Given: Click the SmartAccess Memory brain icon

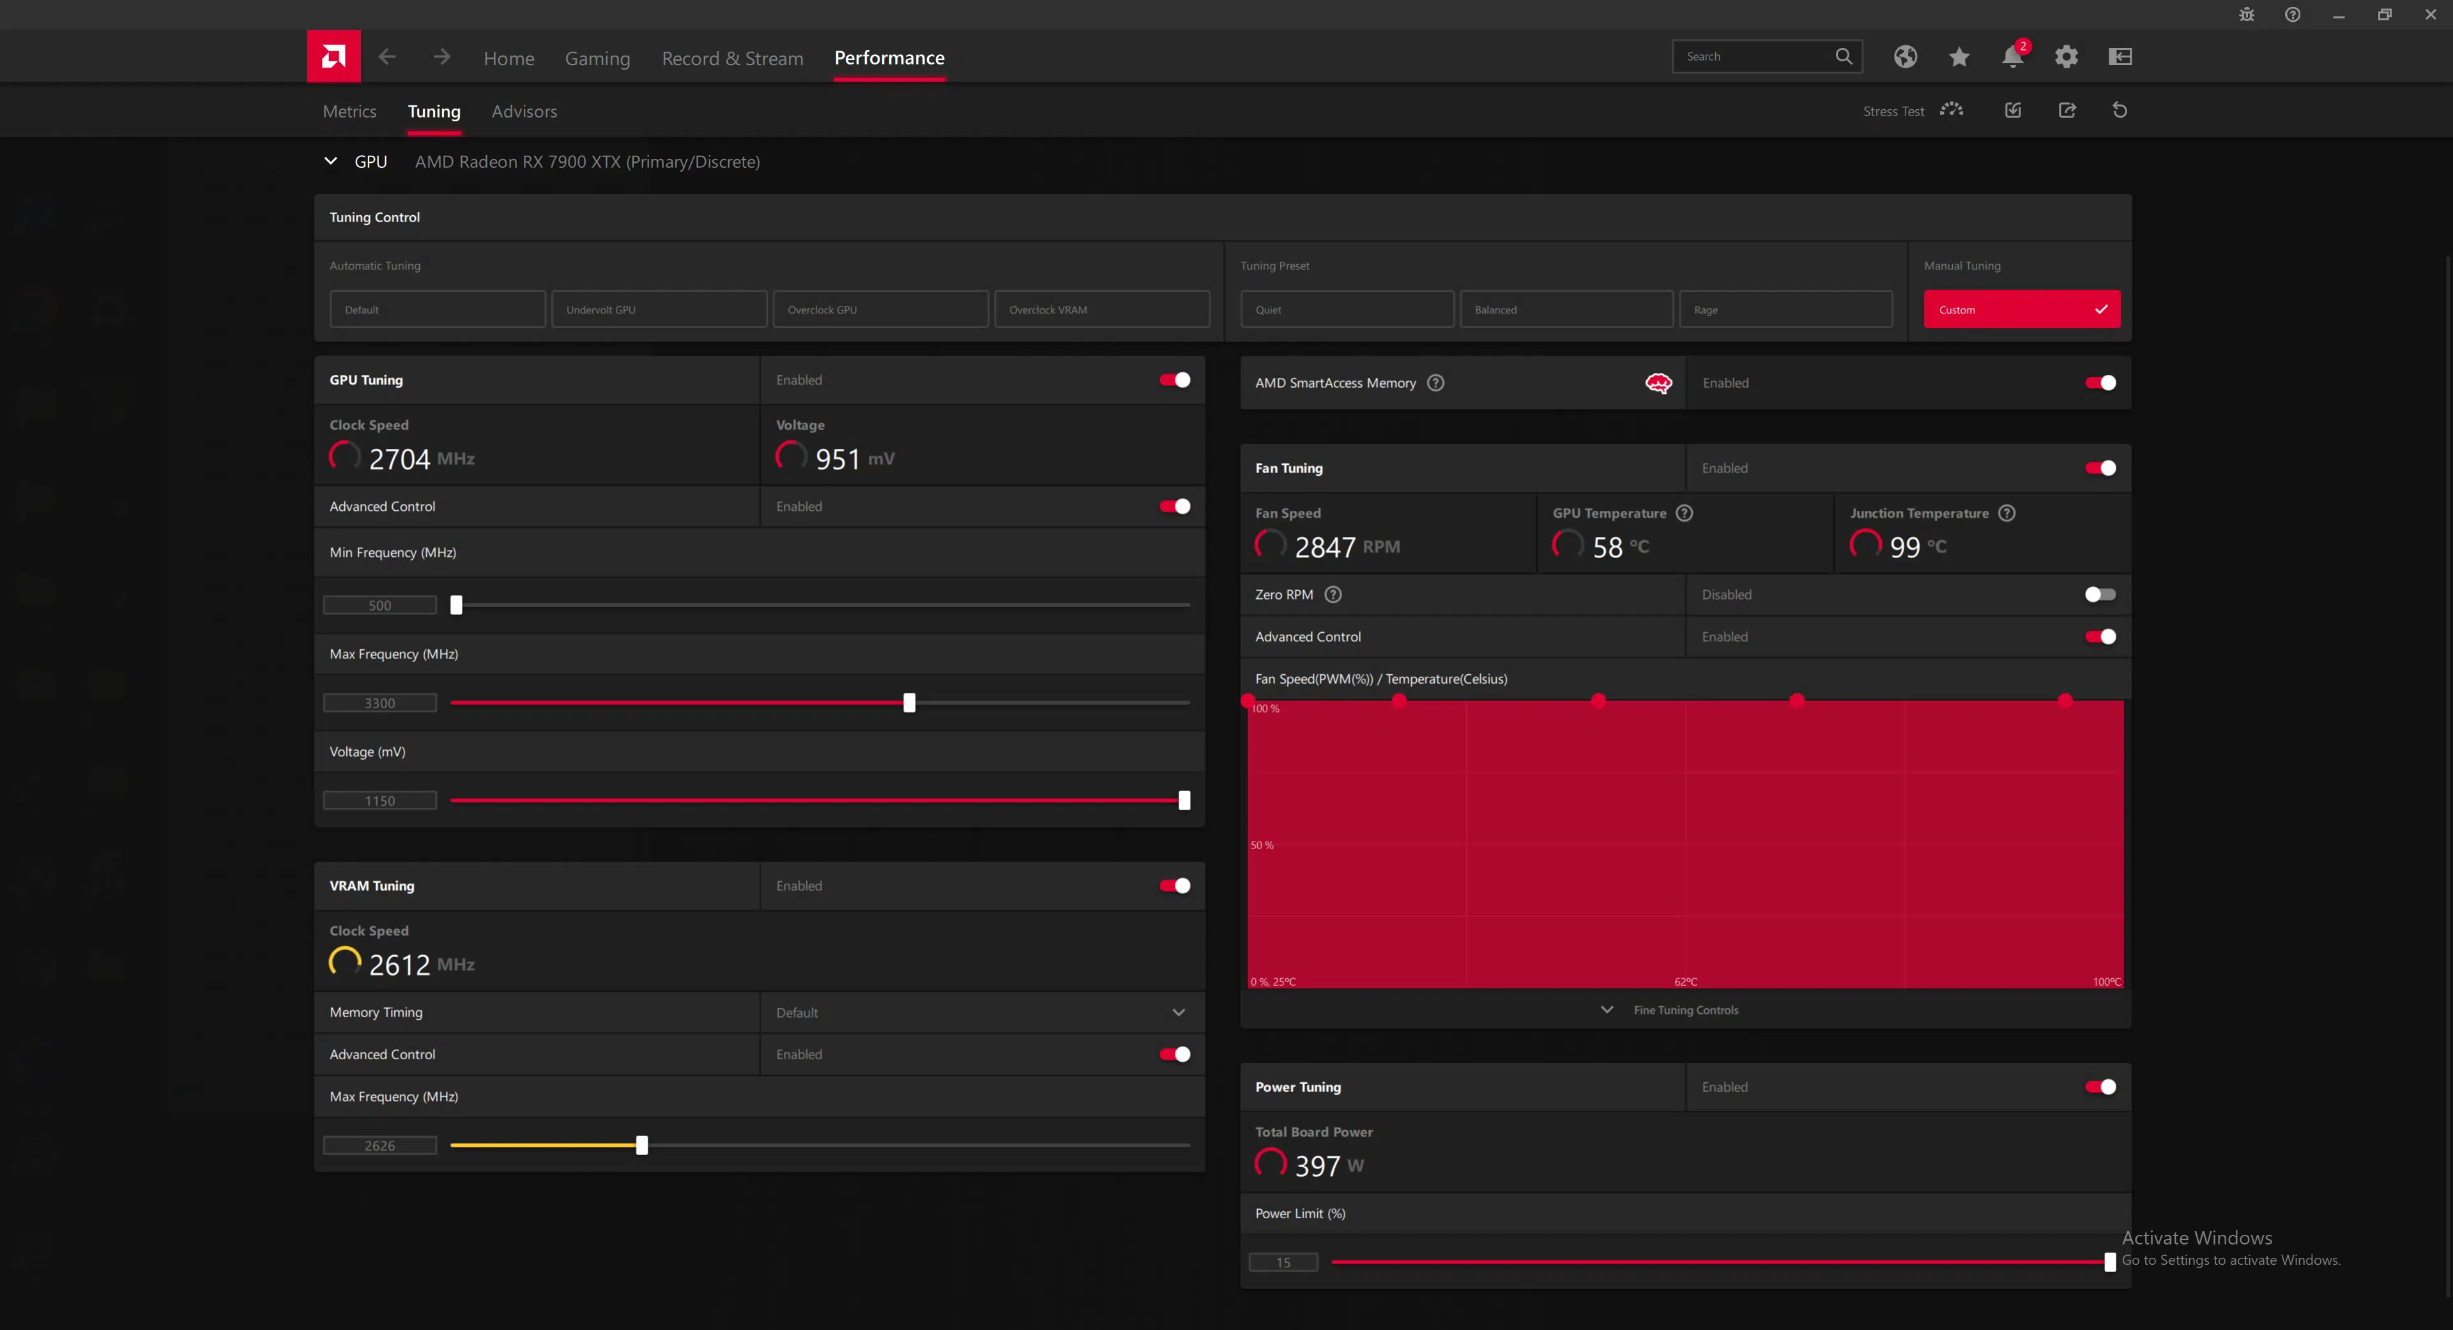Looking at the screenshot, I should [x=1658, y=382].
